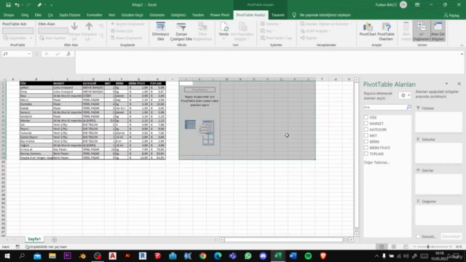Image resolution: width=466 pixels, height=262 pixels.
Task: Open the Dosya menu
Action: coord(9,15)
